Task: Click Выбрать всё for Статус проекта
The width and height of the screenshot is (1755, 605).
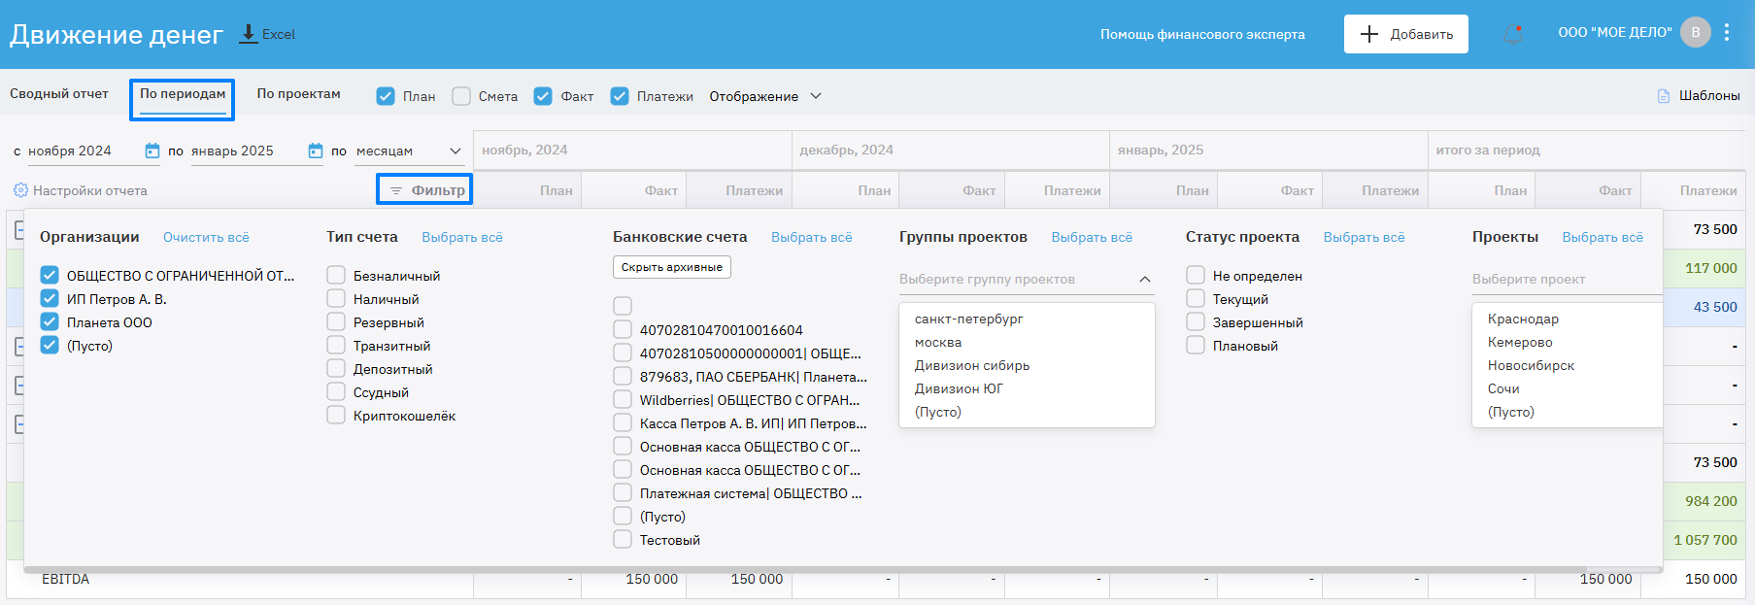Action: 1365,237
